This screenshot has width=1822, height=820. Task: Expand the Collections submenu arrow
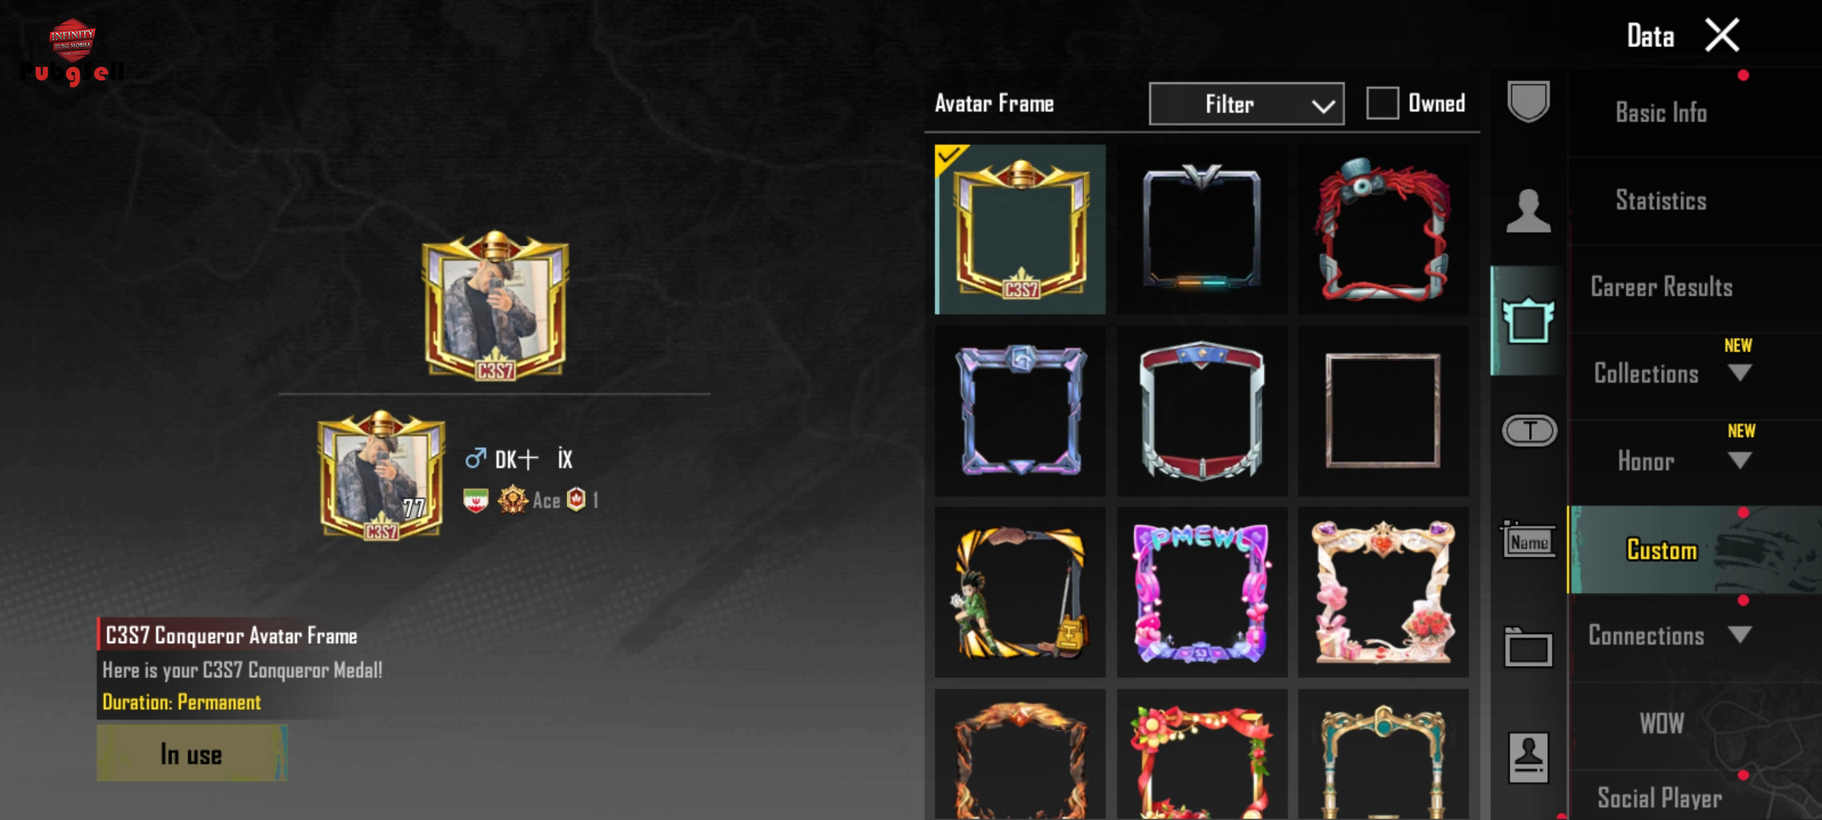pos(1739,373)
